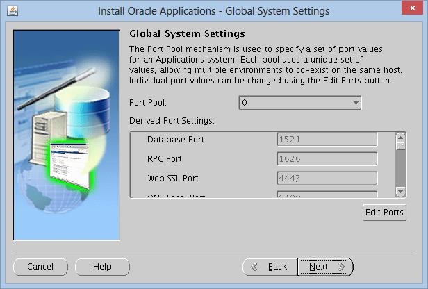Click the 'Database Port' label
428x289 pixels.
(x=176, y=140)
